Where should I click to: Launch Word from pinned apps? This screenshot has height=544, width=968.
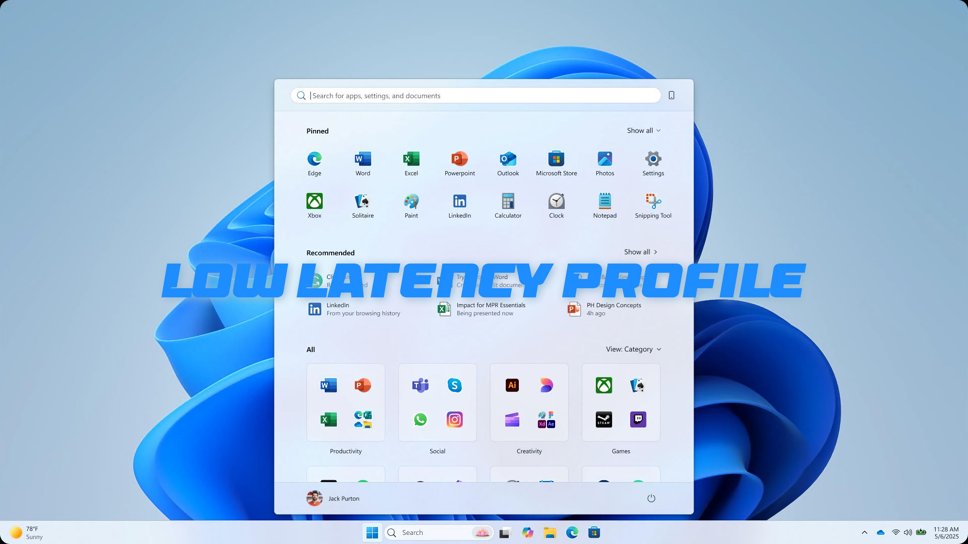click(363, 163)
